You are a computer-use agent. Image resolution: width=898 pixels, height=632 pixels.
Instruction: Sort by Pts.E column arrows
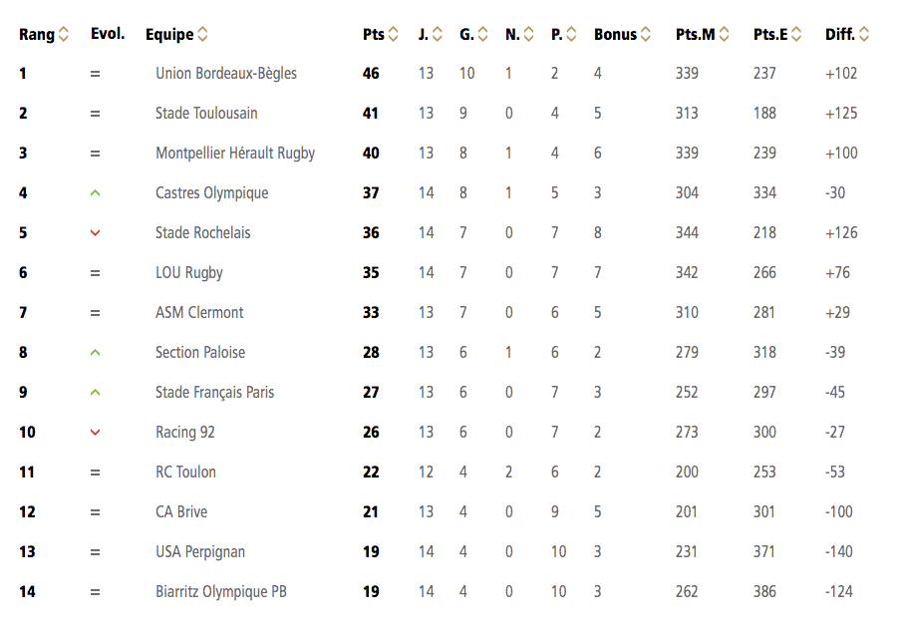[x=796, y=34]
